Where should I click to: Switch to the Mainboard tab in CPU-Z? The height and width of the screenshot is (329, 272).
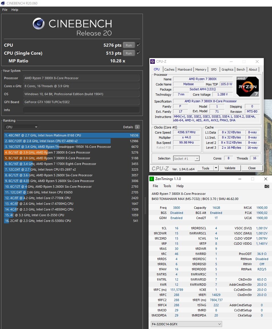(x=185, y=70)
